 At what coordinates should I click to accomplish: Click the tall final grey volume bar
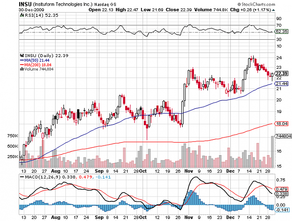coord(272,152)
